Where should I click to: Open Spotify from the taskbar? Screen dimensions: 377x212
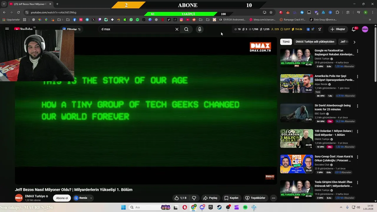pyautogui.click(x=245, y=207)
